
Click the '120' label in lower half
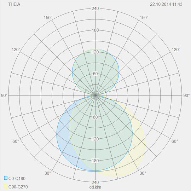click(95, 139)
